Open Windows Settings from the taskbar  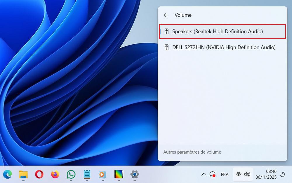[134, 175]
